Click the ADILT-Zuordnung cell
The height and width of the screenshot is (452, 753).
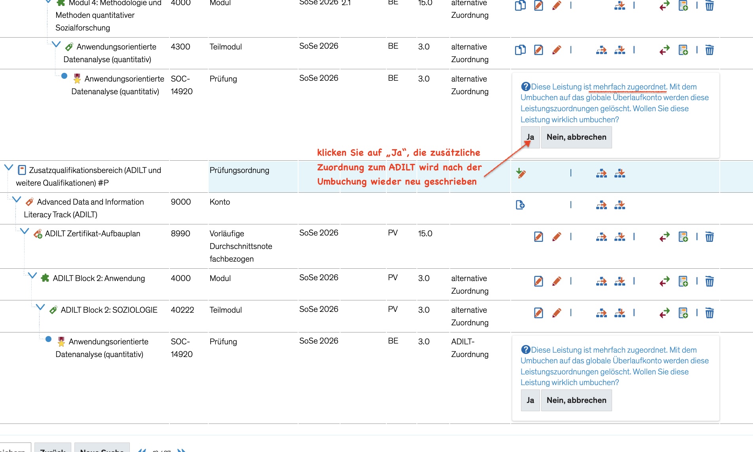470,348
